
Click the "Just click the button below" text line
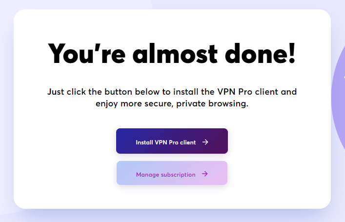pos(172,91)
